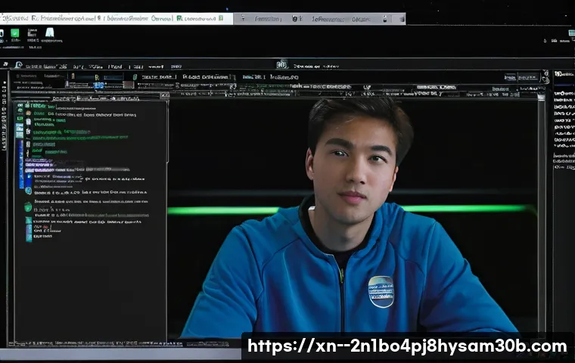Viewport: 575px width, 363px height.
Task: Select the teal globe icon in the left list
Action: point(28,191)
